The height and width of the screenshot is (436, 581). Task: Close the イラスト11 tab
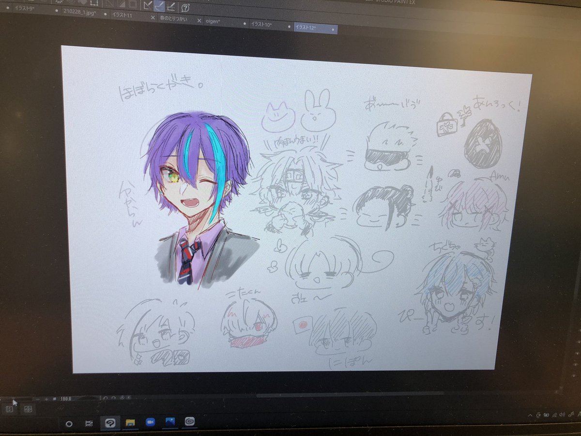pyautogui.click(x=153, y=18)
